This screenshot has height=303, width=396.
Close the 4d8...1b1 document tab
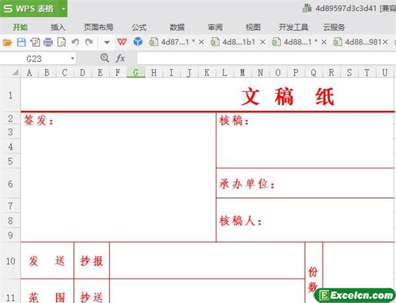pyautogui.click(x=263, y=42)
